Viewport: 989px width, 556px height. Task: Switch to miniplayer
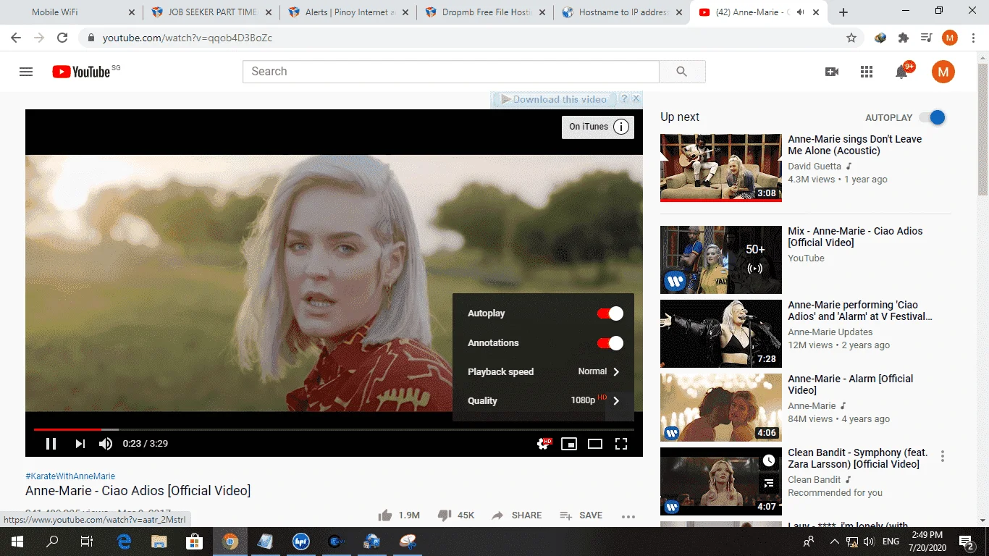(569, 444)
